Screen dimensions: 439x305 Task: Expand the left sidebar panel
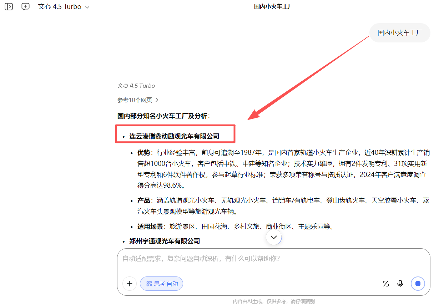[9, 6]
